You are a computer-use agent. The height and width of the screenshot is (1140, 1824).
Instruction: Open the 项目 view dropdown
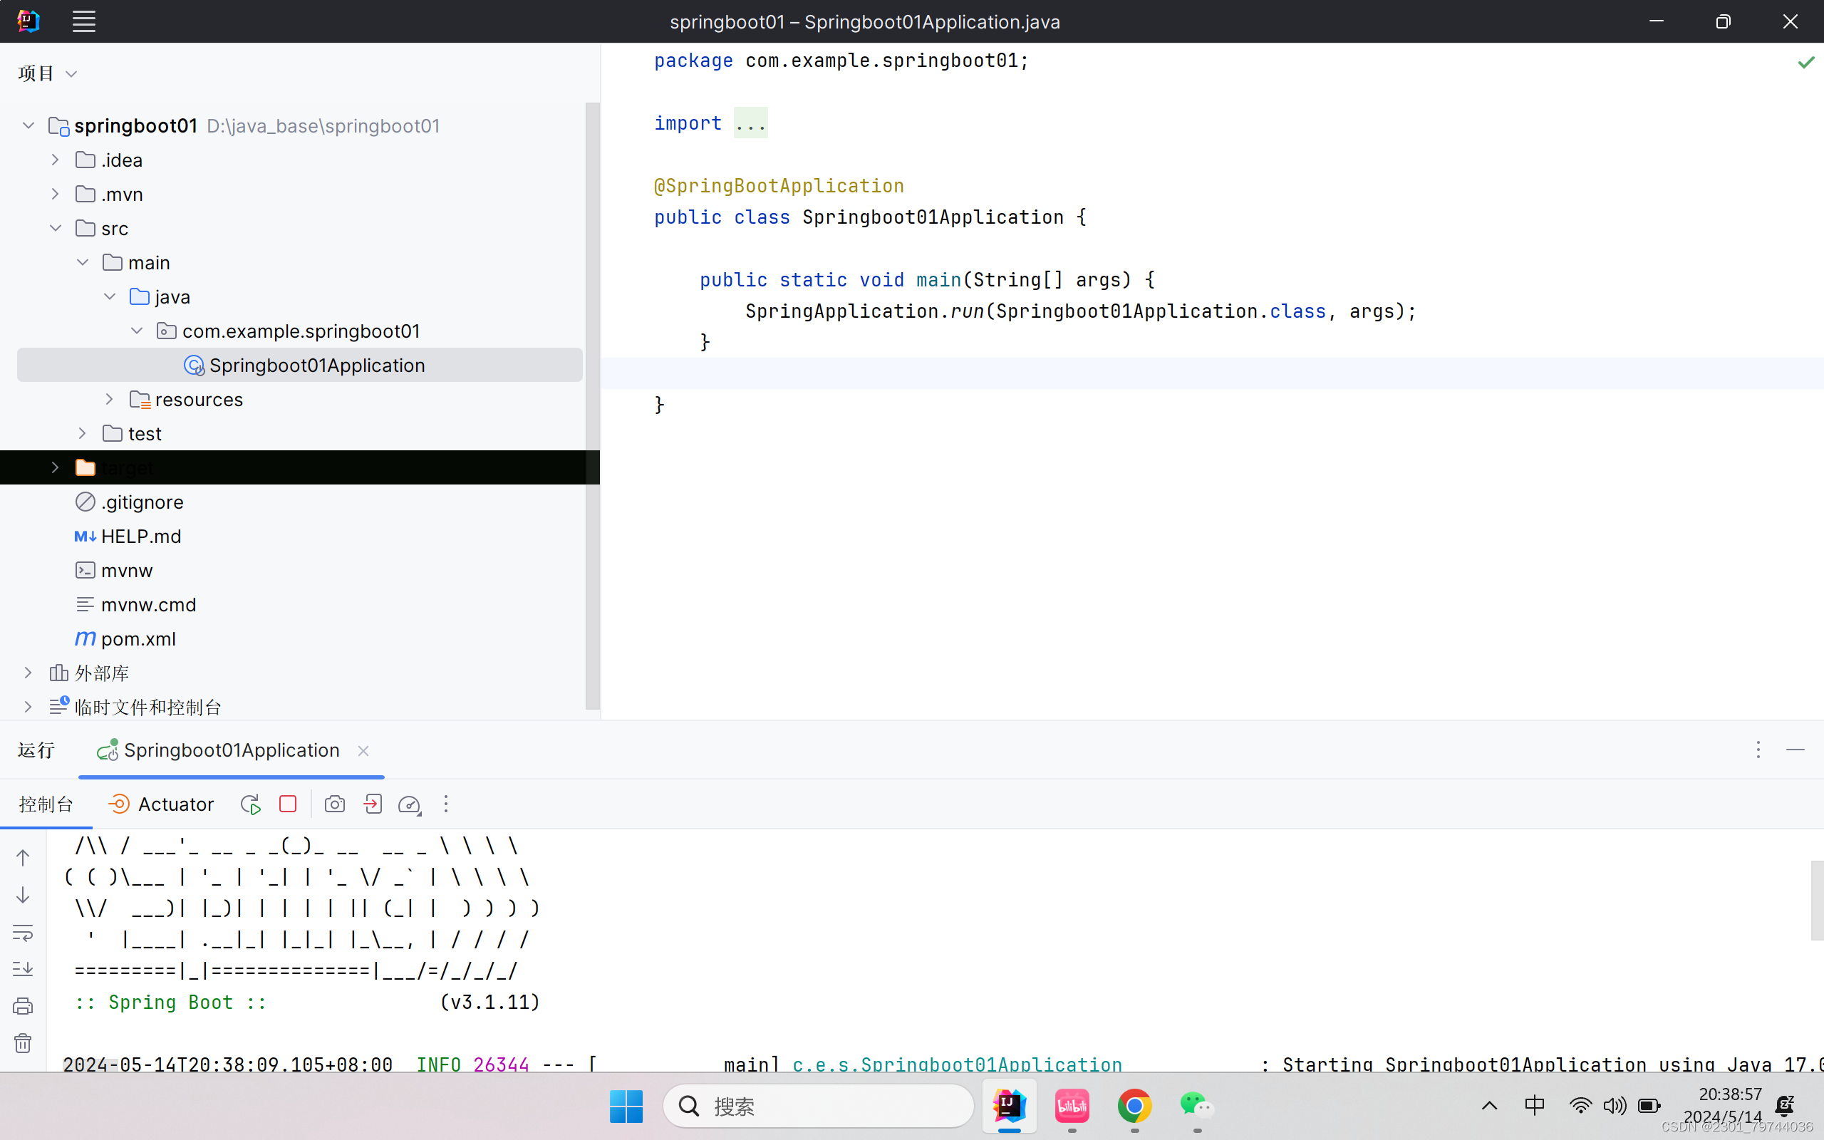pyautogui.click(x=48, y=73)
